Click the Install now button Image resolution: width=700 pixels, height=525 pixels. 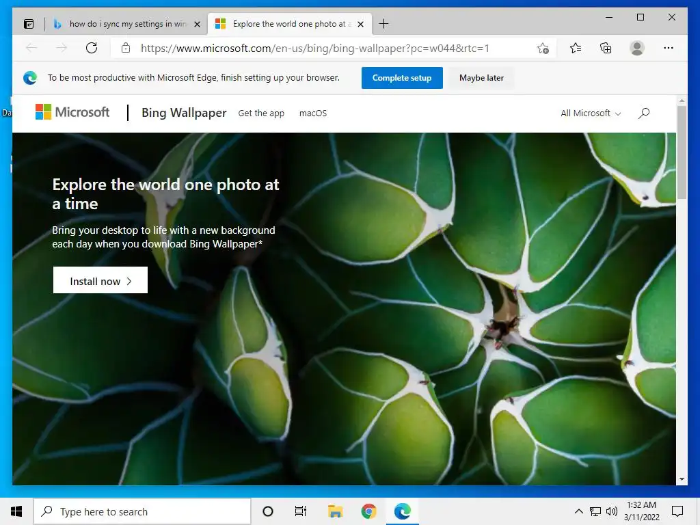click(x=100, y=280)
